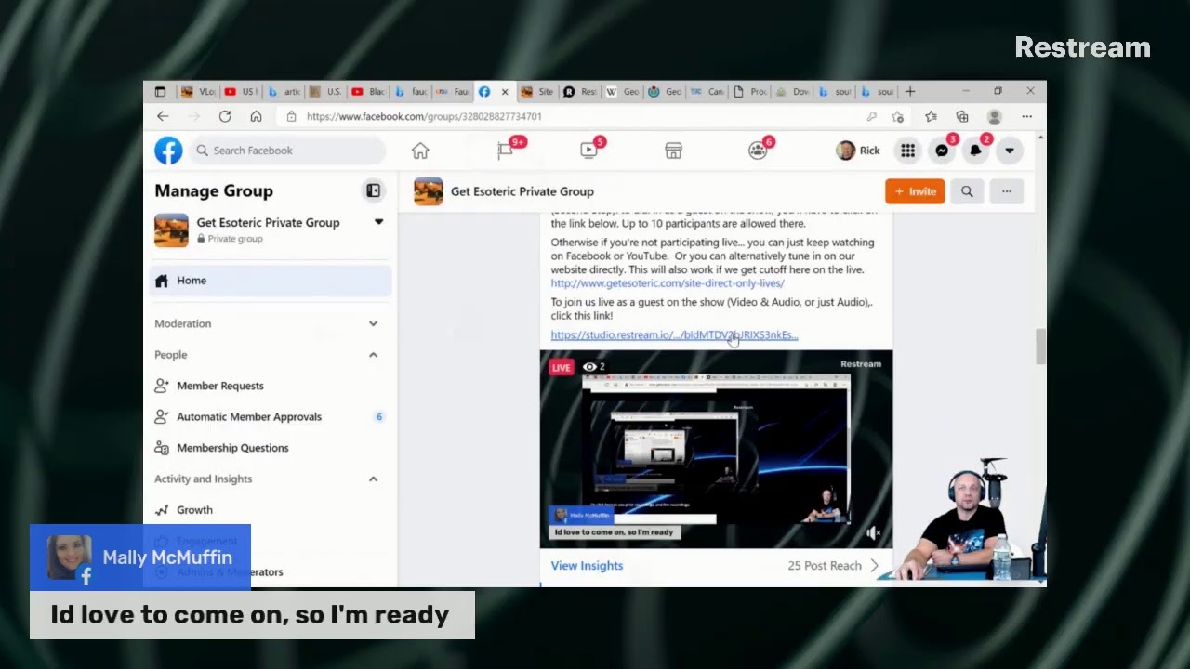Open Facebook Home feed icon

(420, 151)
